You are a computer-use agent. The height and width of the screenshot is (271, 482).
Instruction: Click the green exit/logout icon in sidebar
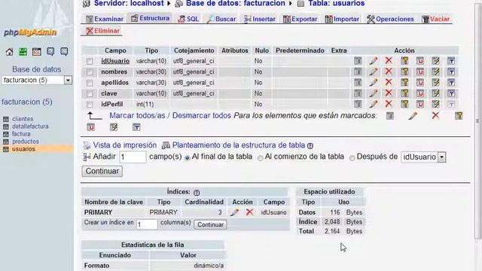pyautogui.click(x=23, y=52)
